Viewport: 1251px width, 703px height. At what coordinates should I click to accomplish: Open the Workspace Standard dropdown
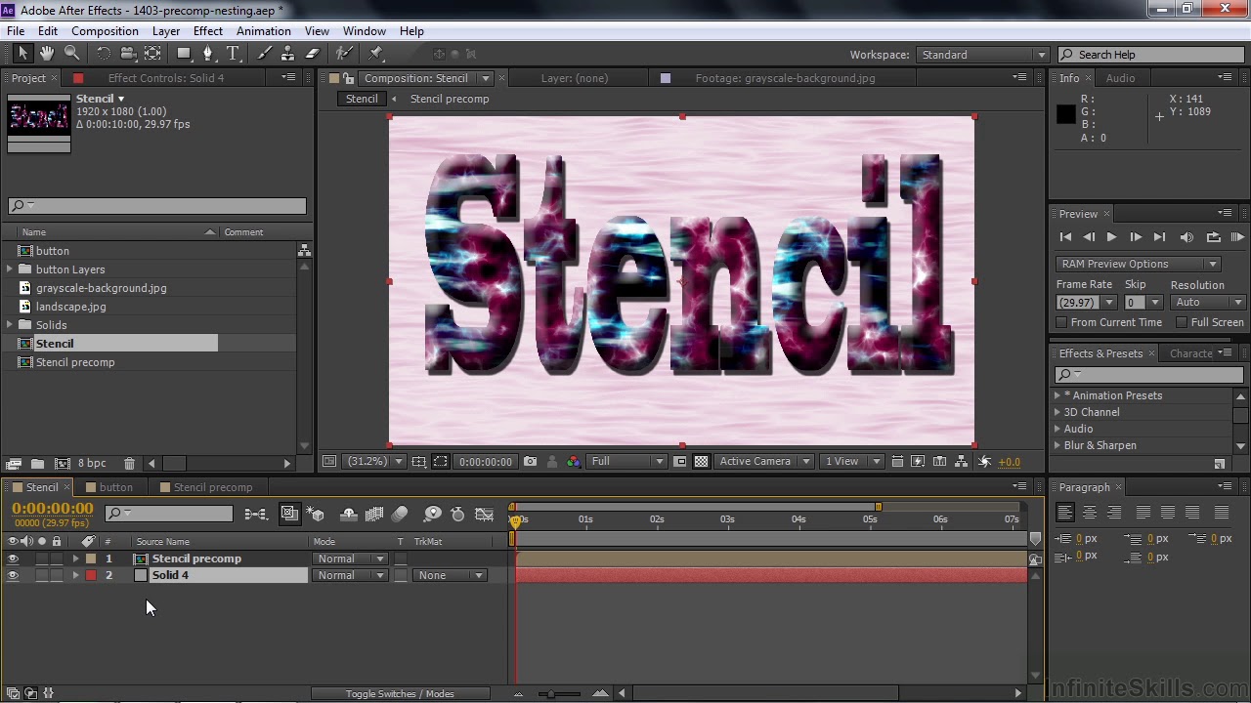[x=981, y=55]
